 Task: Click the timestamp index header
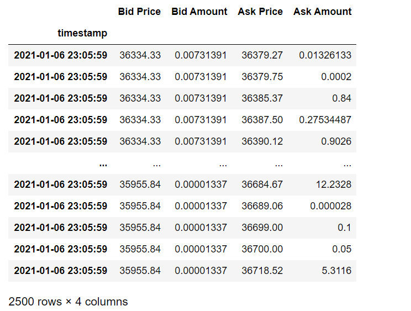coord(82,33)
